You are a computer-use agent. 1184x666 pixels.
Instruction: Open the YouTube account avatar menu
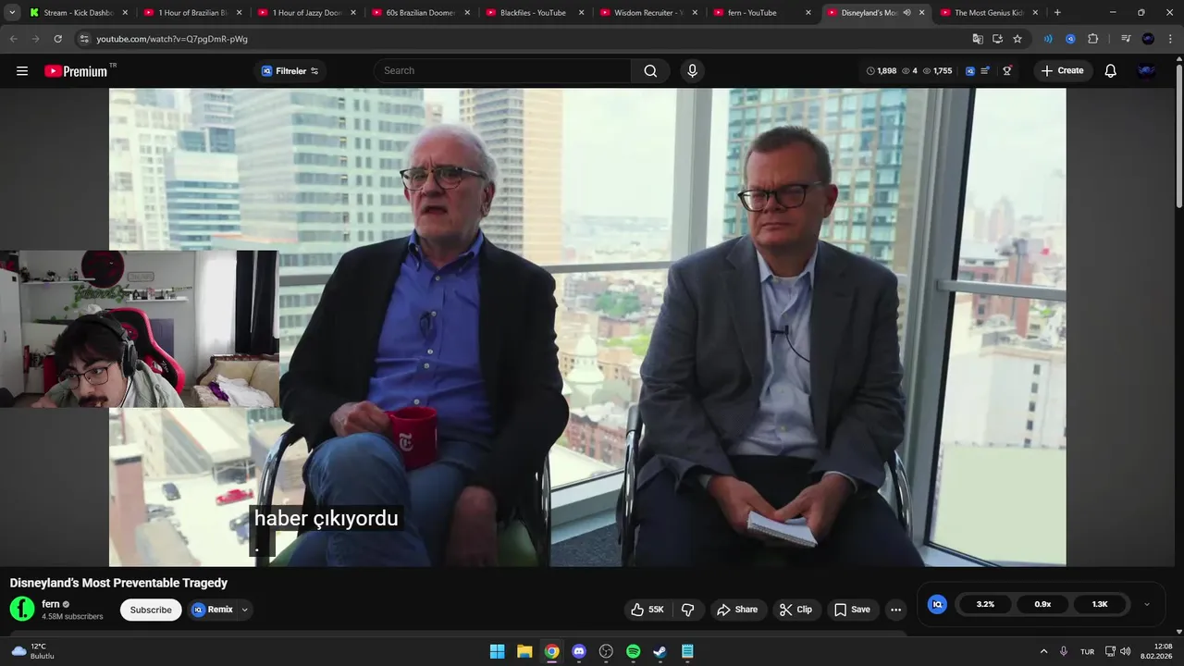coord(1146,71)
